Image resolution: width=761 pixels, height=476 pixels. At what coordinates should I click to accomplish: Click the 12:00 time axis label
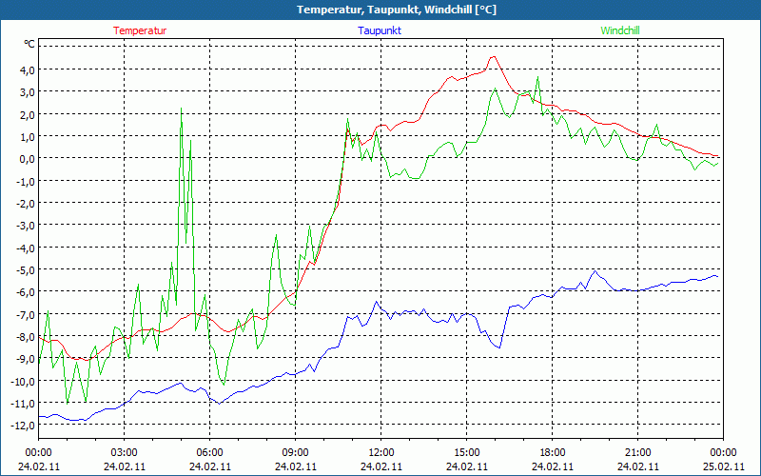coord(381,453)
